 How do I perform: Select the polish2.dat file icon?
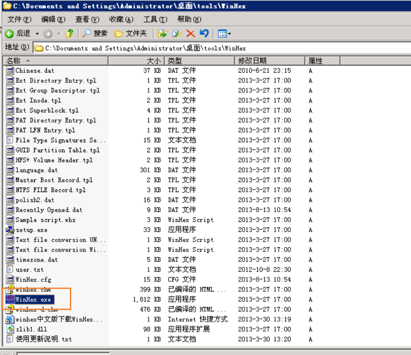pyautogui.click(x=10, y=200)
